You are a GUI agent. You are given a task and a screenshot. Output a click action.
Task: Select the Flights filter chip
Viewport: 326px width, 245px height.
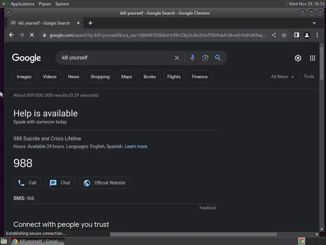[174, 77]
